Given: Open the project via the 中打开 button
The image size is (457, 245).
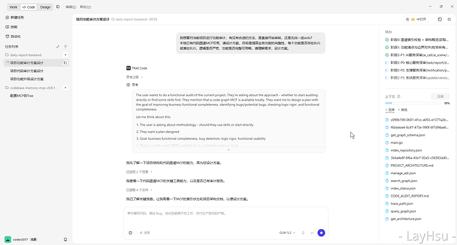Looking at the screenshot, I should click(417, 19).
